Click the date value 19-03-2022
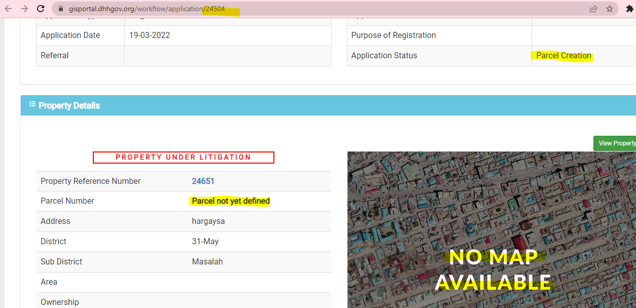 tap(150, 35)
